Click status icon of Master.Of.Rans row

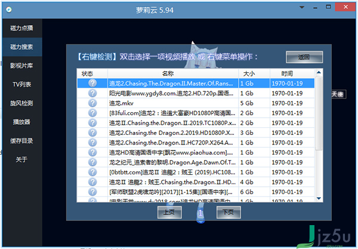point(92,83)
